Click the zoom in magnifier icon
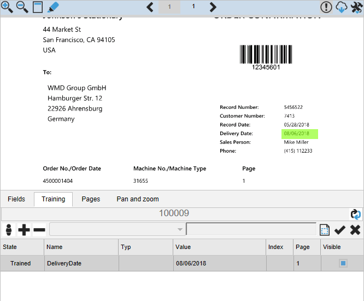The width and height of the screenshot is (364, 301). [7, 7]
